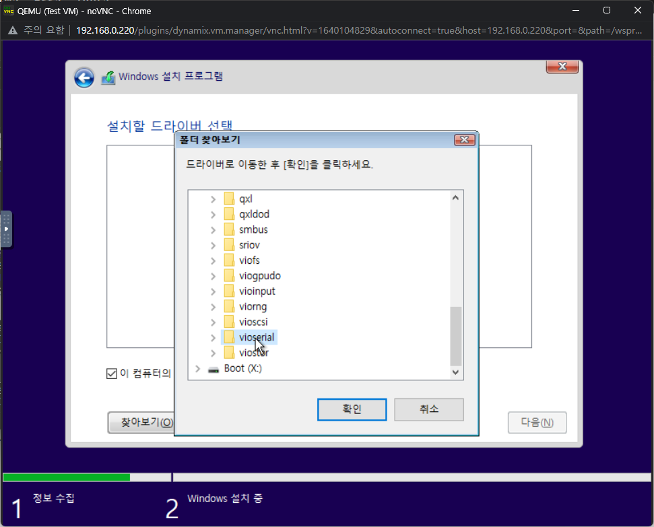Click the blue back arrow in Windows Setup
The height and width of the screenshot is (527, 654).
[84, 78]
